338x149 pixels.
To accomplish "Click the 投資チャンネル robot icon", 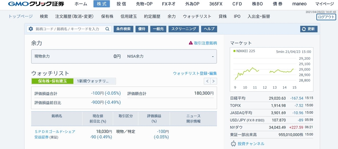I will pos(233,144).
